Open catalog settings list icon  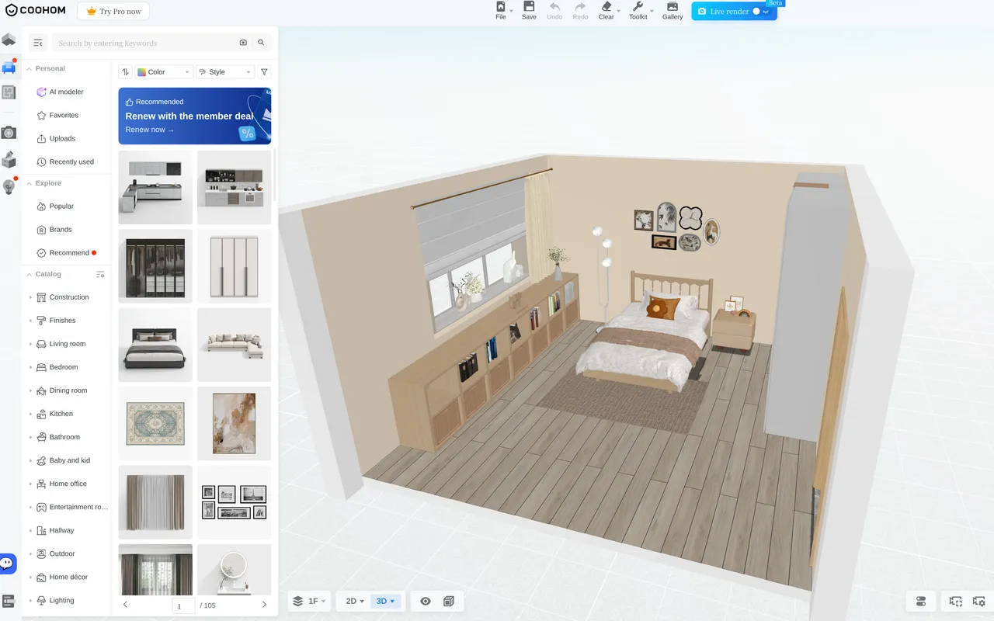(100, 274)
